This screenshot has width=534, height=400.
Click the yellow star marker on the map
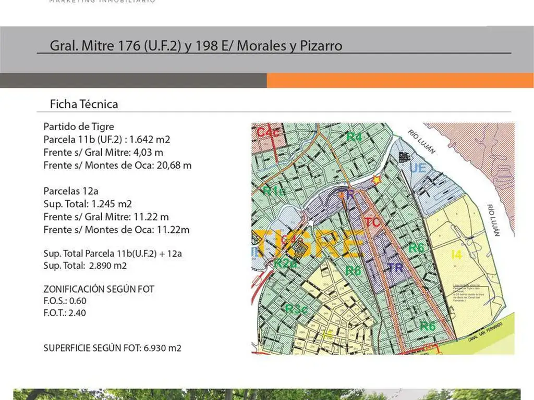pyautogui.click(x=376, y=180)
